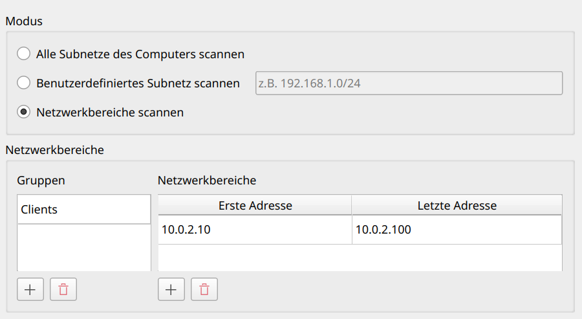Image resolution: width=582 pixels, height=319 pixels.
Task: Click the 'Modus' section title
Action: click(24, 21)
